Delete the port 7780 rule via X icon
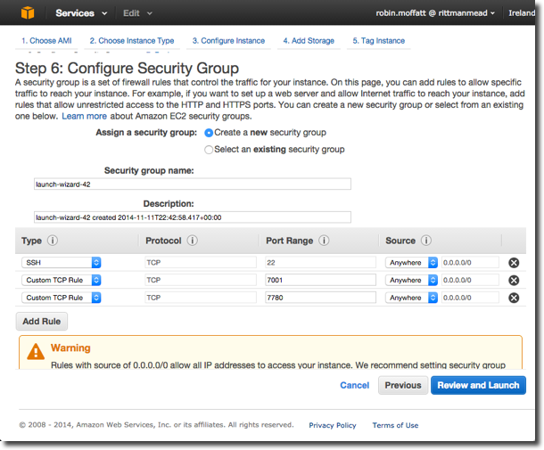This screenshot has height=450, width=544. [514, 297]
